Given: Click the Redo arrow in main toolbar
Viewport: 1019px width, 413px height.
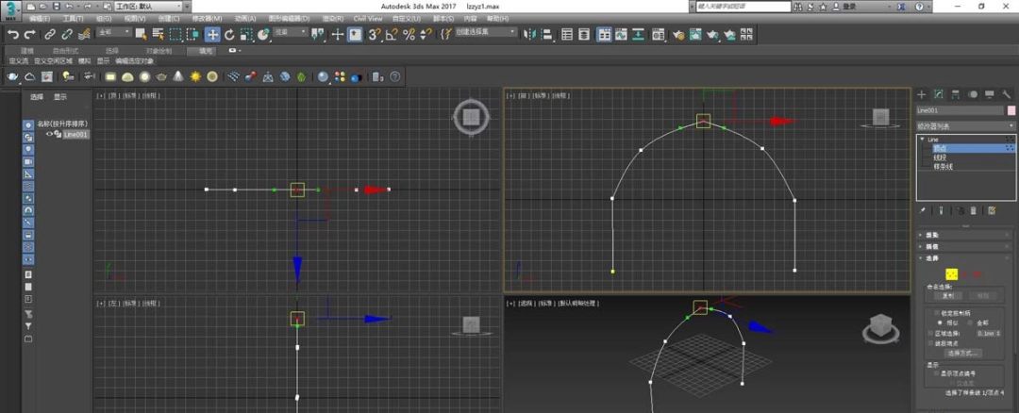Looking at the screenshot, I should (30, 34).
